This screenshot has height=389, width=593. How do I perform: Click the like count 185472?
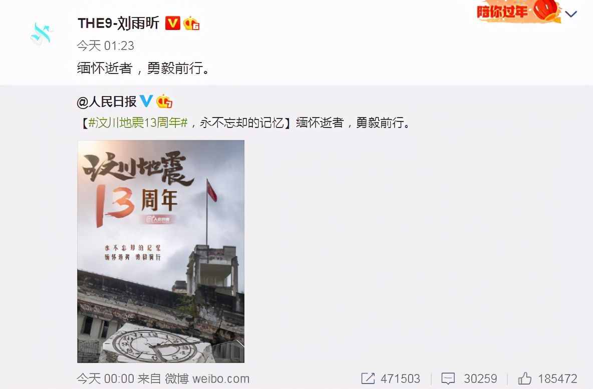click(x=557, y=378)
